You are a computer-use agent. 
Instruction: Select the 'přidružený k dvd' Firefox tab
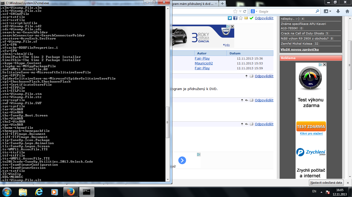(x=193, y=3)
